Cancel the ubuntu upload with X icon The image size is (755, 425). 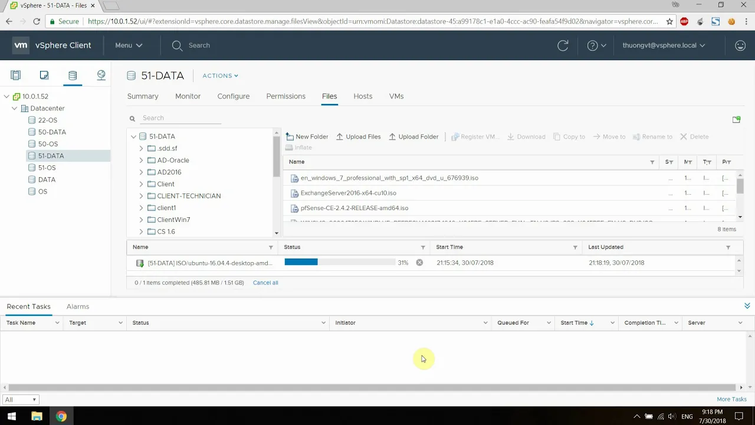419,263
